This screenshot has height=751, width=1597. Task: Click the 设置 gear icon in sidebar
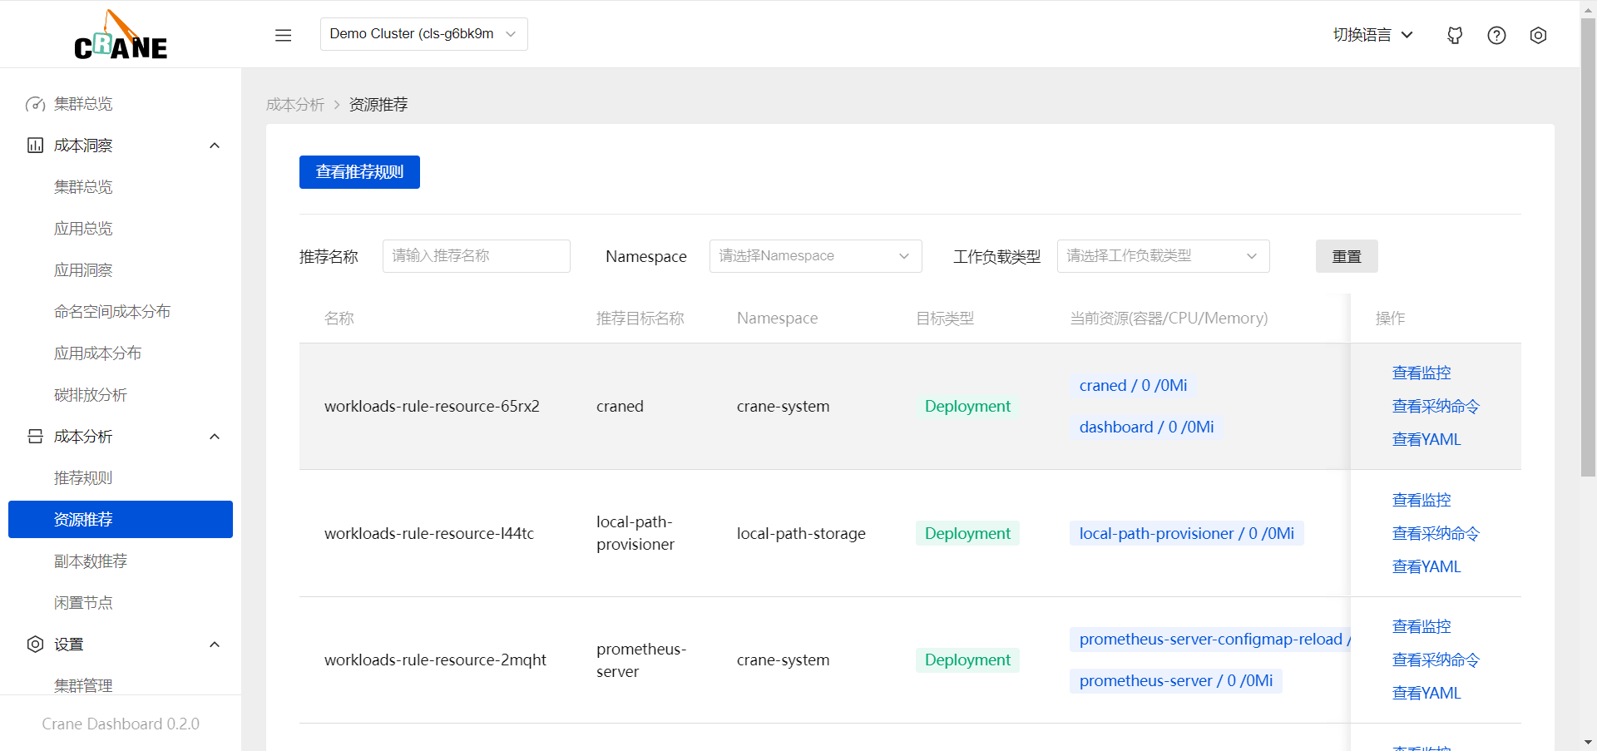click(x=35, y=645)
